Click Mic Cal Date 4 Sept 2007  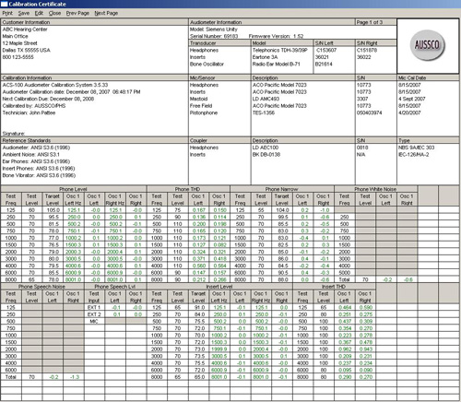click(412, 99)
